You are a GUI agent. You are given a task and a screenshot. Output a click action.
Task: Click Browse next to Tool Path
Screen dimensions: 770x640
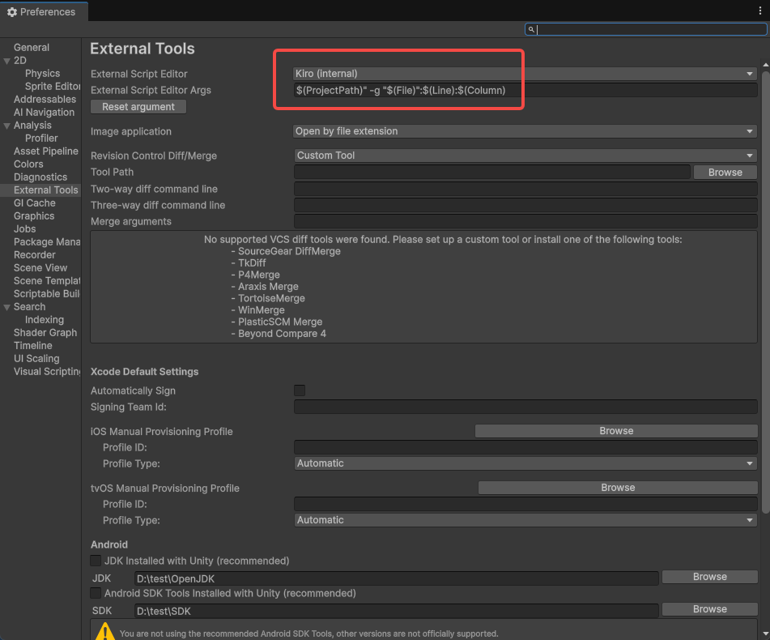pyautogui.click(x=725, y=173)
